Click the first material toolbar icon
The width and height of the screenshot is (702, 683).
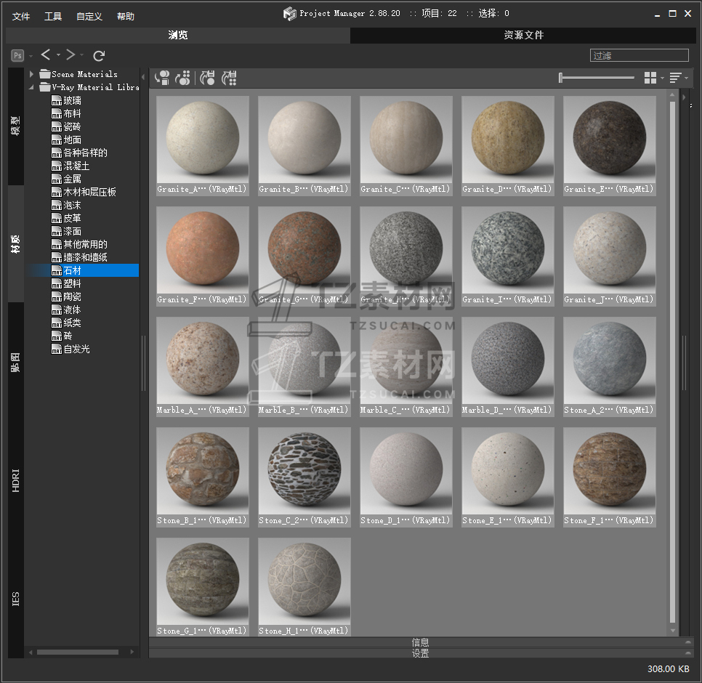[x=163, y=78]
